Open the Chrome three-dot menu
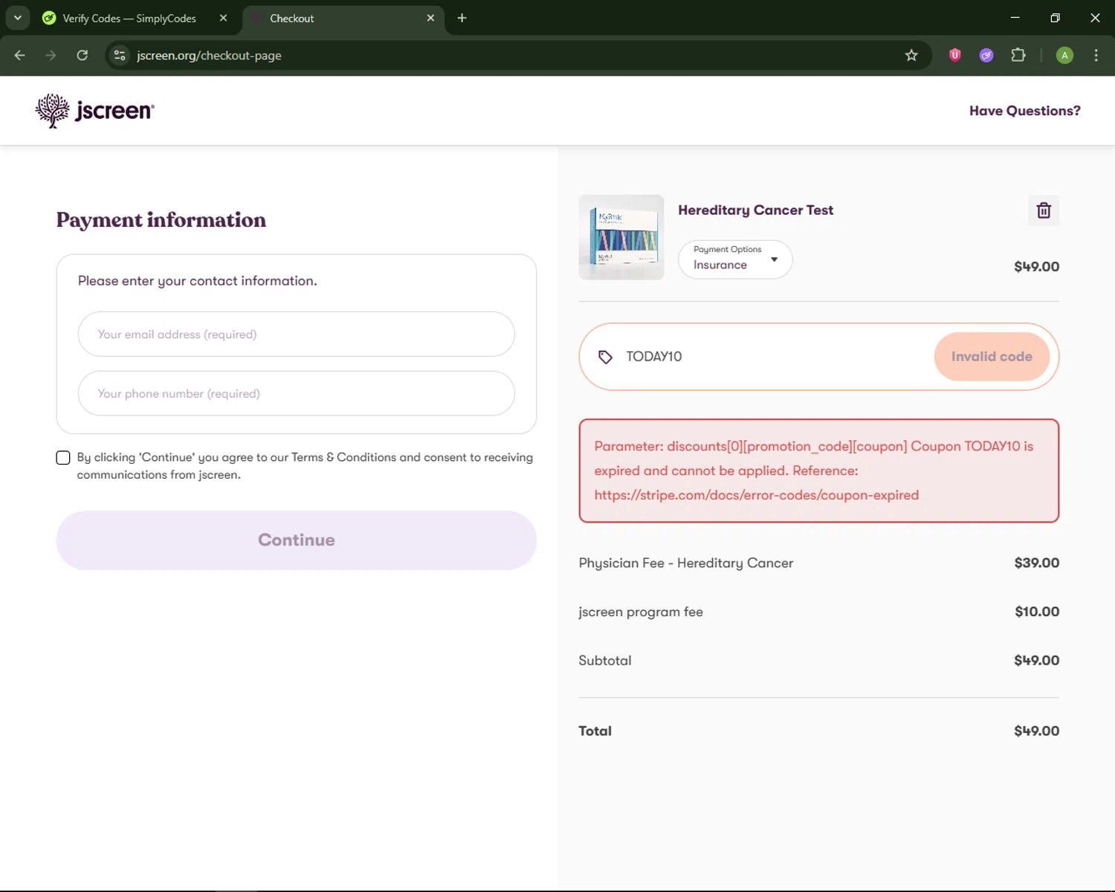This screenshot has width=1115, height=892. 1096,55
